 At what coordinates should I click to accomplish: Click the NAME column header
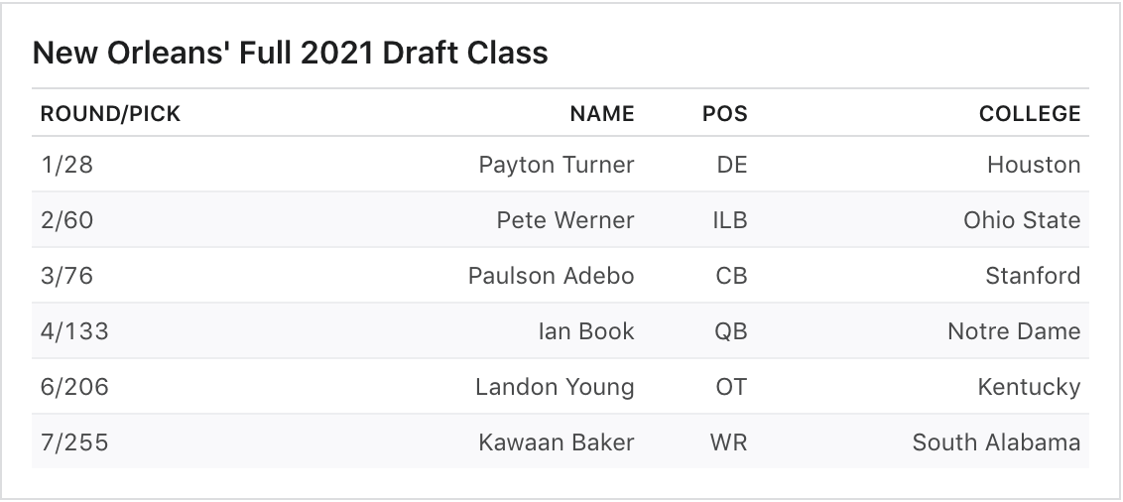point(601,114)
